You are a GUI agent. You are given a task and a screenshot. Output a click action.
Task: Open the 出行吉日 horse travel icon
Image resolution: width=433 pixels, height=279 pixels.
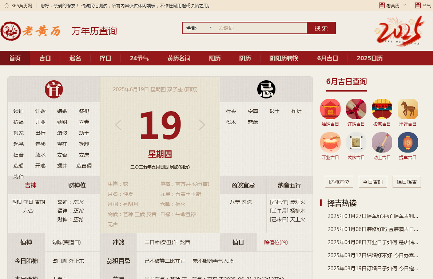pyautogui.click(x=408, y=109)
